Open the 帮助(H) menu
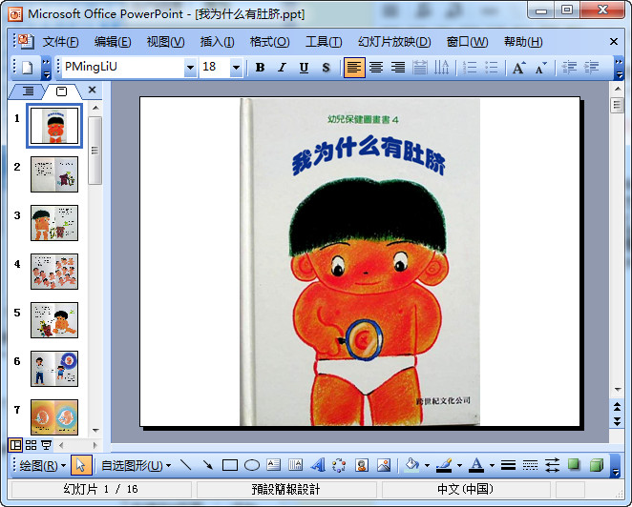The width and height of the screenshot is (632, 507). point(523,41)
